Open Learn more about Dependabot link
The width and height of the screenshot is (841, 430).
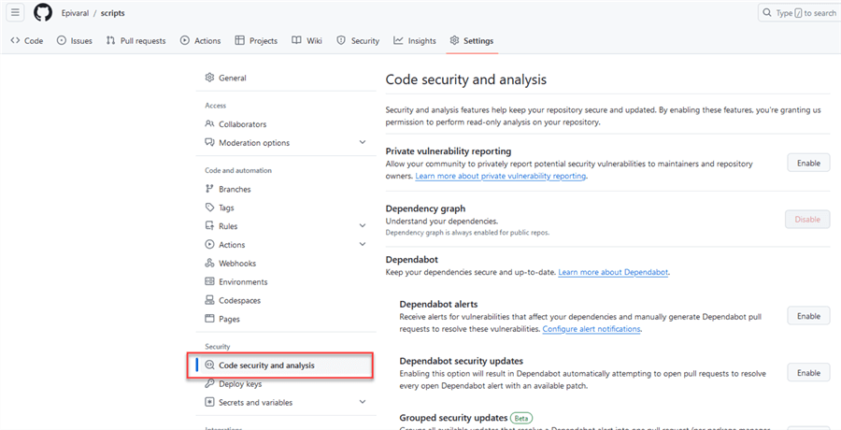coord(613,272)
